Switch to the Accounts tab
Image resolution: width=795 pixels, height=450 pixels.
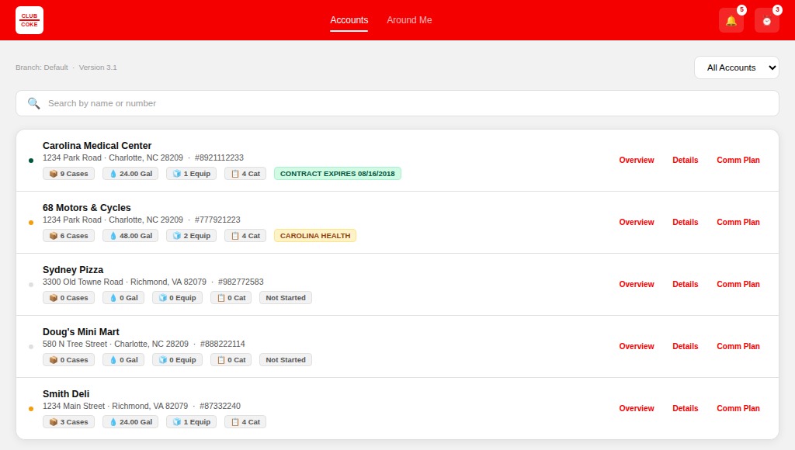349,20
